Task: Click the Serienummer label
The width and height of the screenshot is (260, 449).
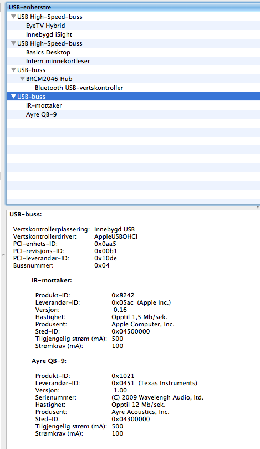Action: pos(56,397)
